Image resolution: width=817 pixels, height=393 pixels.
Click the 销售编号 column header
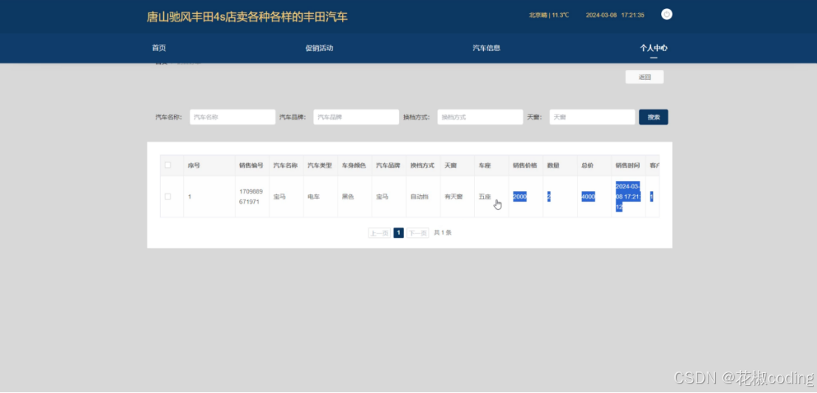click(251, 165)
